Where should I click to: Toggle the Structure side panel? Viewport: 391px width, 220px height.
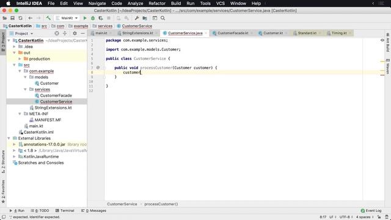coord(3,161)
